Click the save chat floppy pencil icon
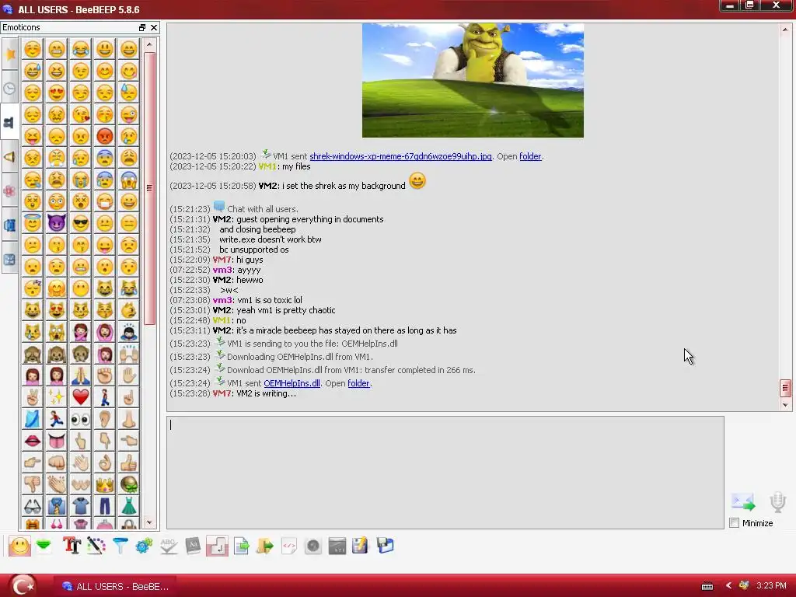The image size is (796, 597). pyautogui.click(x=361, y=546)
